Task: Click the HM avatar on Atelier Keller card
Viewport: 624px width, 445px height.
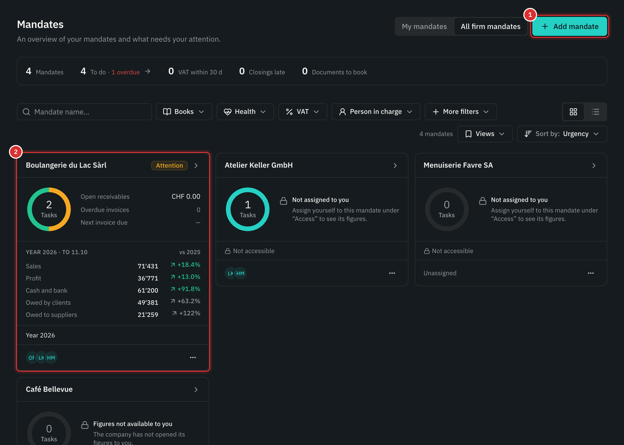Action: coord(240,273)
